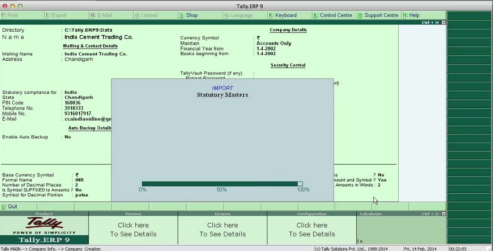Open the State Chandigarh selection field
Viewport: 493px width, 251px height.
(78, 97)
